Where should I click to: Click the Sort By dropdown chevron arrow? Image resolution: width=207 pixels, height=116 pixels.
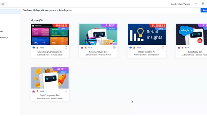point(196,4)
